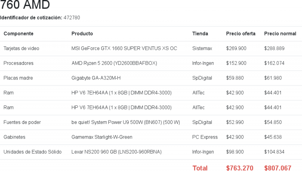Image resolution: width=302 pixels, height=171 pixels.
Task: Click the quotation identifier 472780
Action: click(x=72, y=18)
